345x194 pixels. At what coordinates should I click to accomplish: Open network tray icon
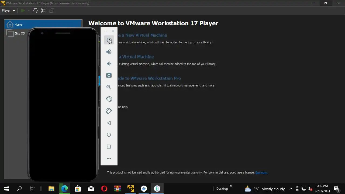tap(304, 189)
